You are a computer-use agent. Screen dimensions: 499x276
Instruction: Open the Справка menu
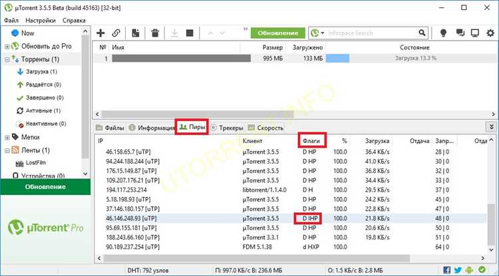pos(74,21)
